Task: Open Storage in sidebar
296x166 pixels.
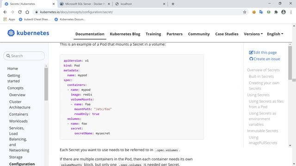Action: point(16,157)
